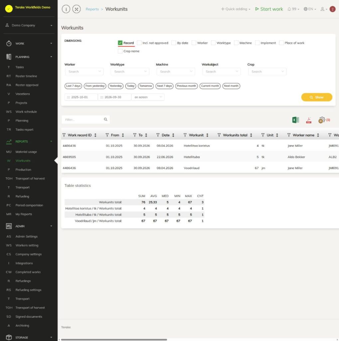Filter the Workunits total column
This screenshot has width=339, height=341.
click(x=219, y=135)
